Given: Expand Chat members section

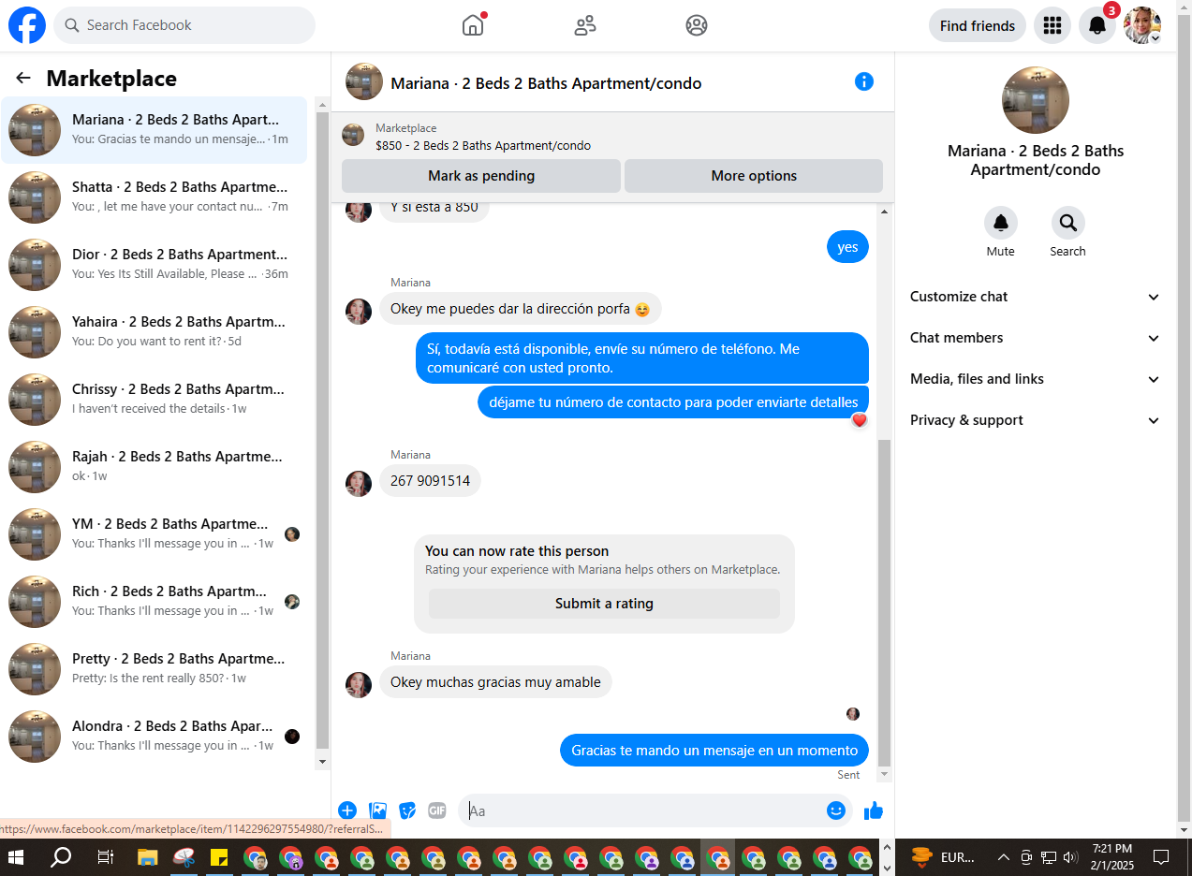Looking at the screenshot, I should click(x=1036, y=338).
